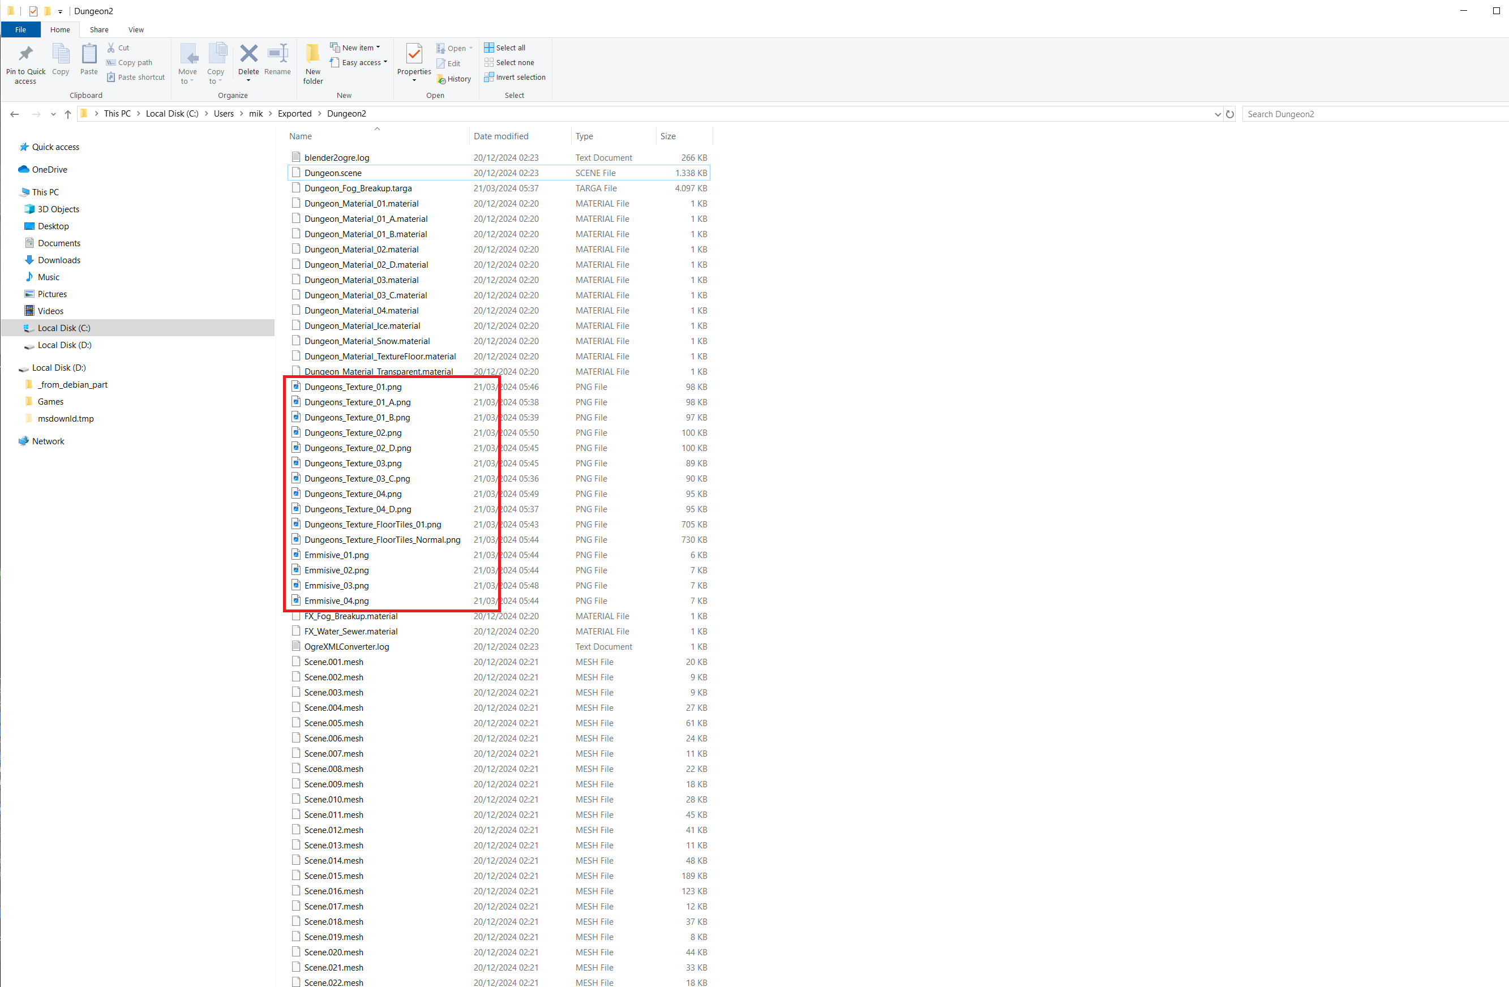Click the Copy path icon
The image size is (1509, 987).
coord(111,63)
